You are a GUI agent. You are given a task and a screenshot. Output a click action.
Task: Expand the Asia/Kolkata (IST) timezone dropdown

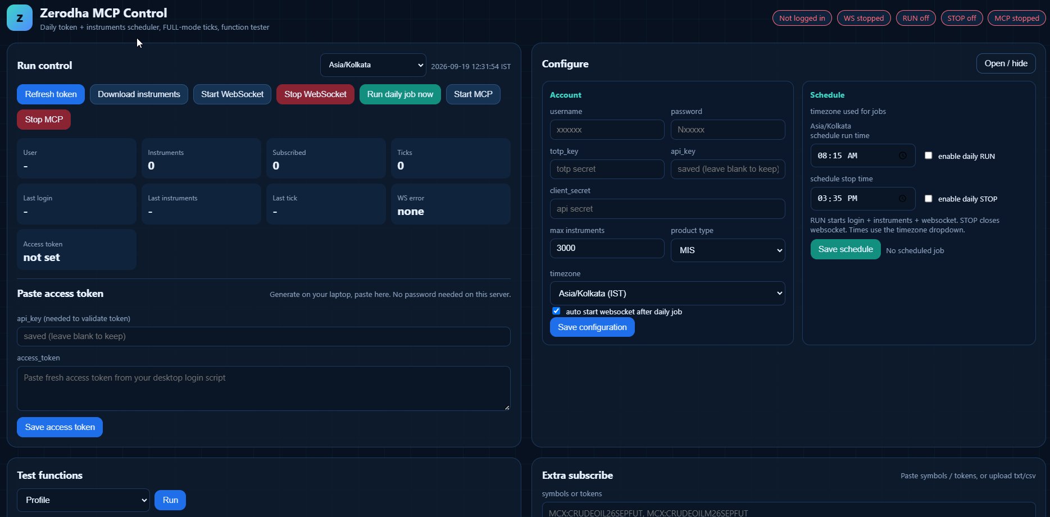667,294
